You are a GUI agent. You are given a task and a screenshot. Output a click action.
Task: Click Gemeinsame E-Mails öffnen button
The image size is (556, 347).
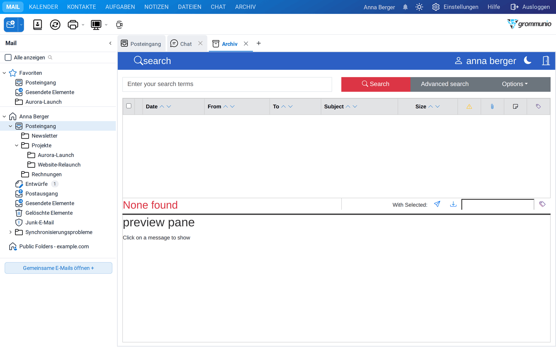coord(58,268)
